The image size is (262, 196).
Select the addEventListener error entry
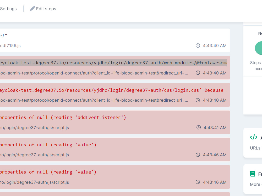pos(115,122)
